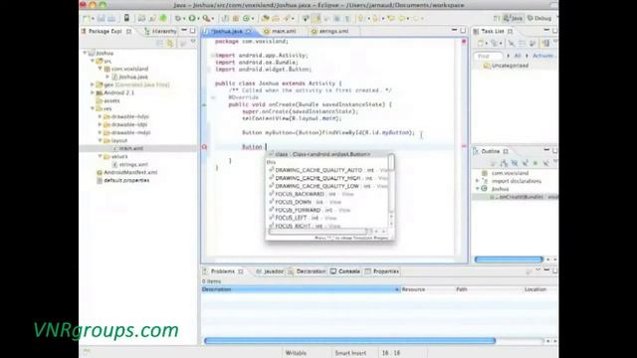Open the Android device manager phone icon
The height and width of the screenshot is (358, 637).
tap(126, 18)
